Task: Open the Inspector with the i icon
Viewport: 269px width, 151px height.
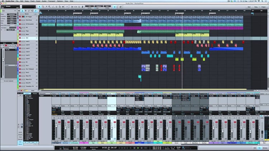Action: coord(22,11)
